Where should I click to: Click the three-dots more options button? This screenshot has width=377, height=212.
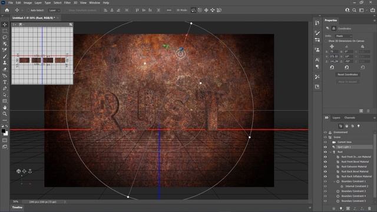tap(169, 11)
